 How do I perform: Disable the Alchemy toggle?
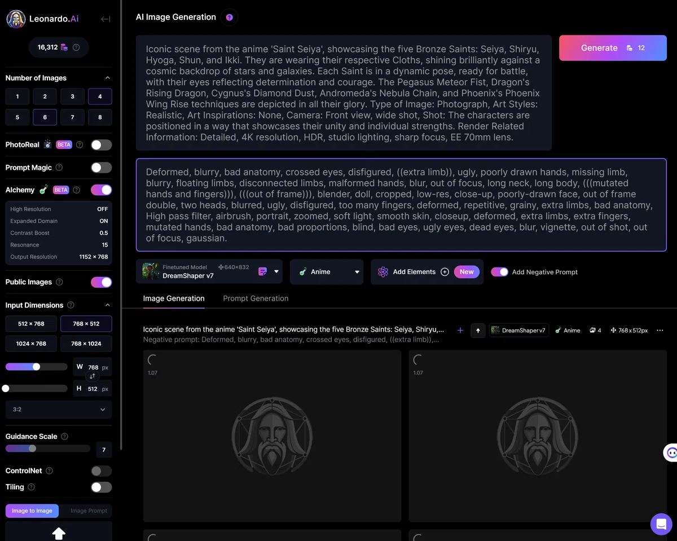(102, 190)
